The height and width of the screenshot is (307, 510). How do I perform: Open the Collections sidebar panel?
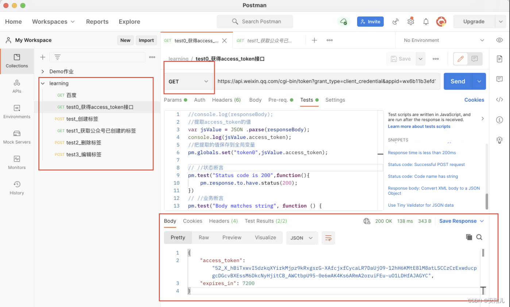(x=17, y=61)
